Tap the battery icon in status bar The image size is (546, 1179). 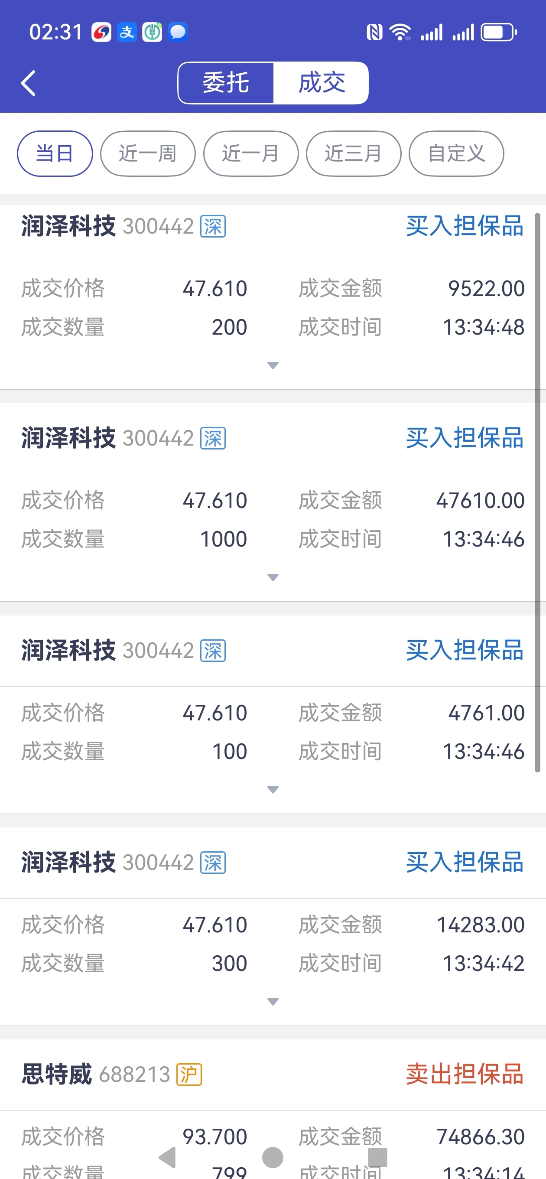[x=498, y=33]
